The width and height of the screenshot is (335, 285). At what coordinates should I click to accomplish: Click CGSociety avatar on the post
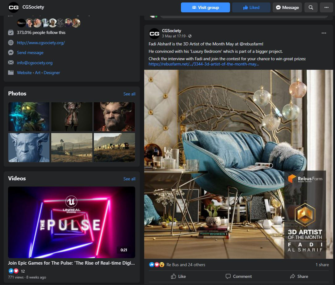[x=154, y=34]
